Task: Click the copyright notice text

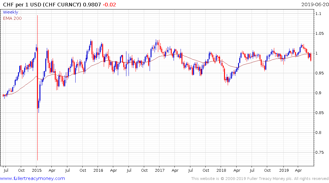Action: pos(260,179)
